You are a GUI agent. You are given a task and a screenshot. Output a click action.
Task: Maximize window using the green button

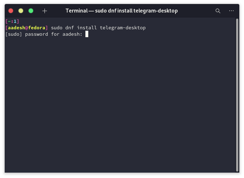(x=31, y=11)
